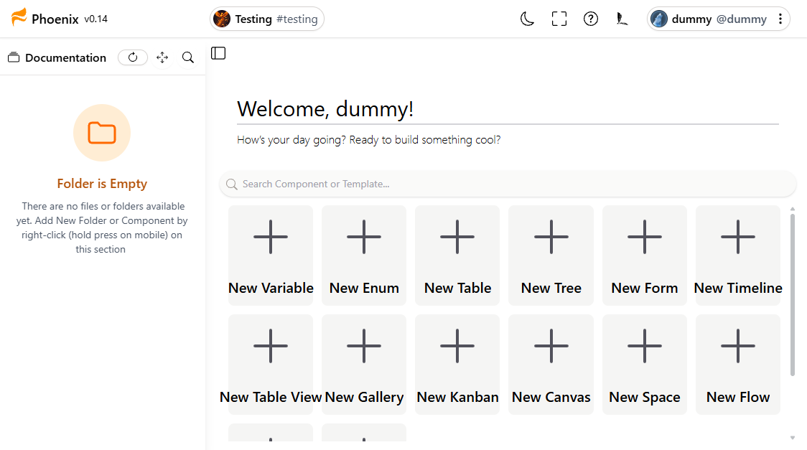Click the empty folder icon
This screenshot has width=807, height=450.
[102, 133]
